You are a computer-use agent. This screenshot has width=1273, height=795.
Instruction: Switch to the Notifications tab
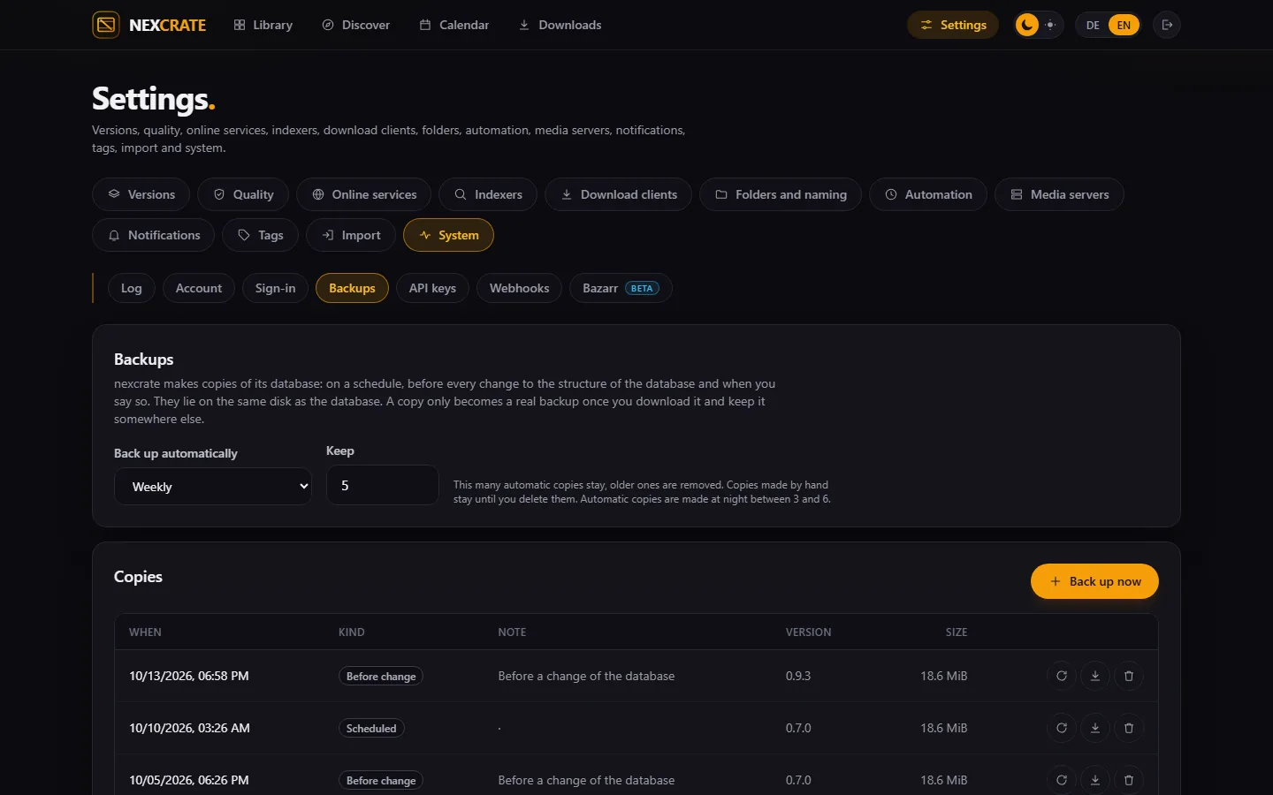153,235
